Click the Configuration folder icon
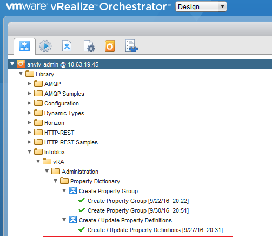This screenshot has height=244, width=272. [38, 103]
